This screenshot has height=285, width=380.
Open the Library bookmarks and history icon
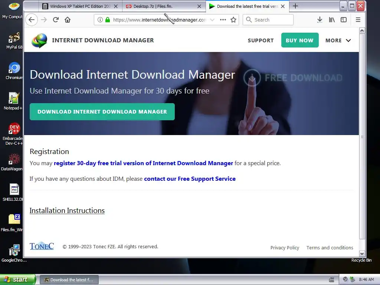pos(332,20)
